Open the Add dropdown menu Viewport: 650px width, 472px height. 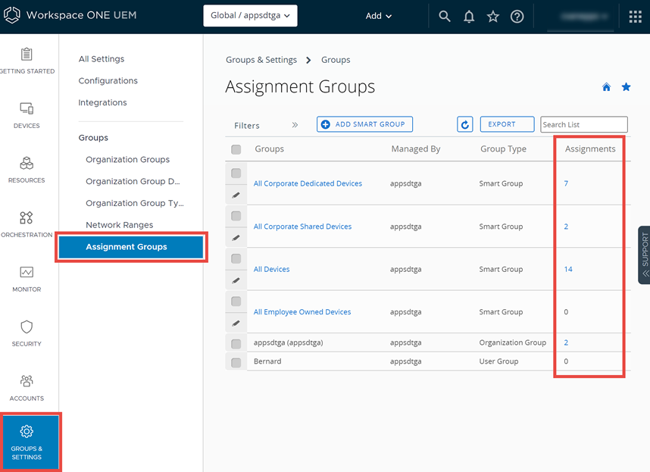point(378,16)
